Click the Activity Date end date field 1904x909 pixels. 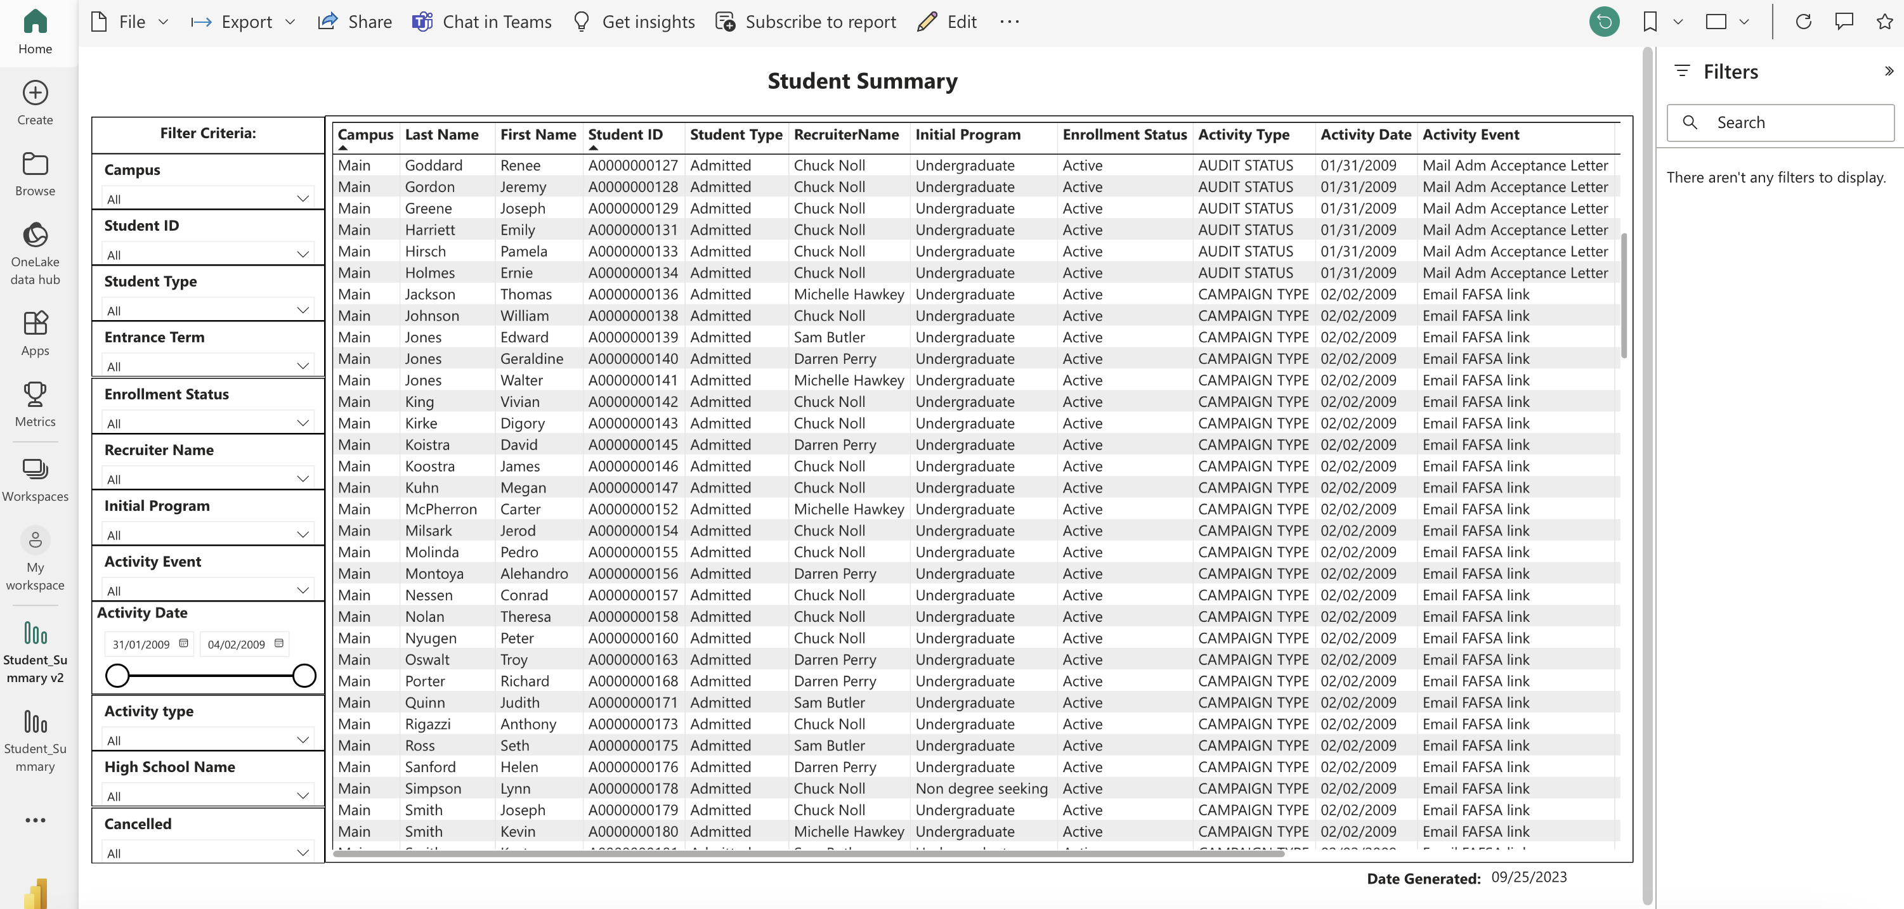click(x=244, y=644)
